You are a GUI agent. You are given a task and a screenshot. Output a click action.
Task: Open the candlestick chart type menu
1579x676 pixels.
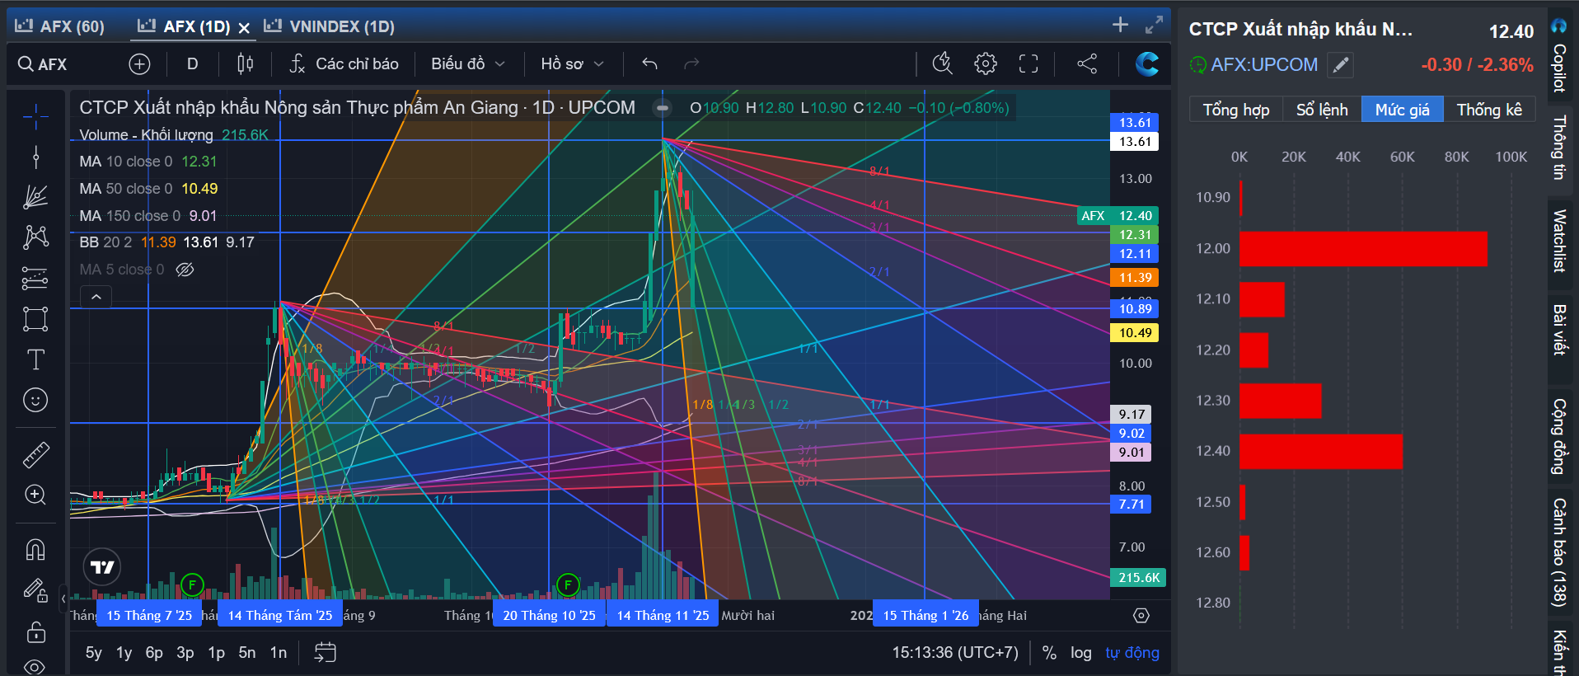click(246, 63)
